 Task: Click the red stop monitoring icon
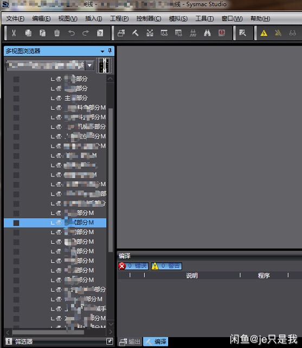tap(222, 33)
